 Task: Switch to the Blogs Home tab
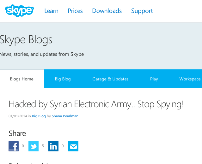[x=22, y=79]
